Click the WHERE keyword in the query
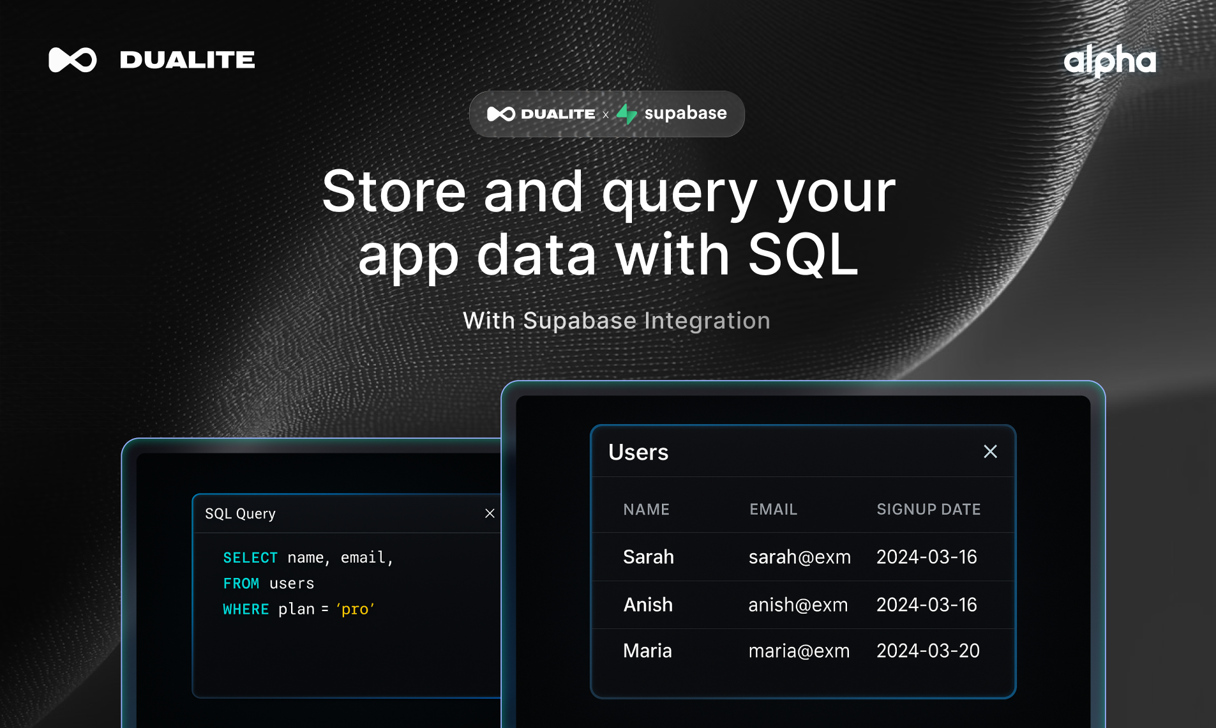 tap(246, 609)
